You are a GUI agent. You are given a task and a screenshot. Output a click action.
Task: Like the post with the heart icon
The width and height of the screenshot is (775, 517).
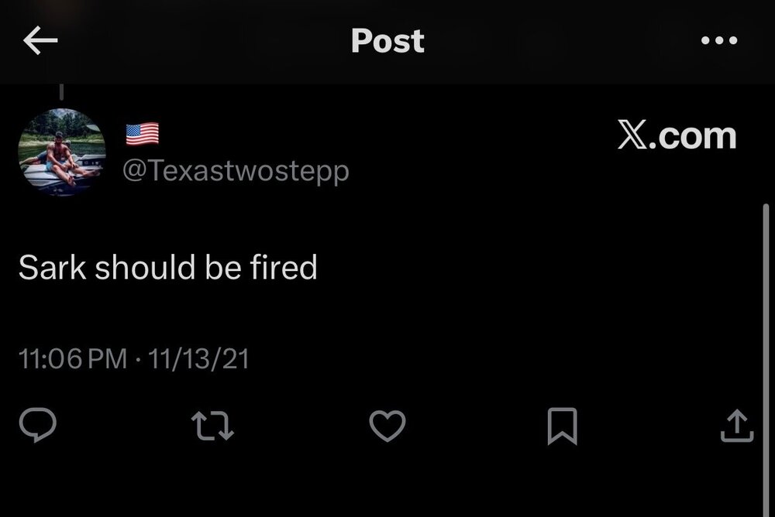click(387, 425)
